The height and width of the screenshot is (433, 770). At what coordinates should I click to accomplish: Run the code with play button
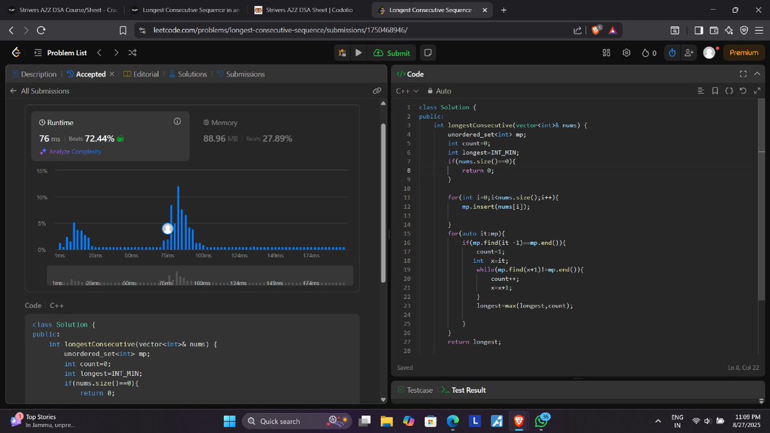pos(358,53)
